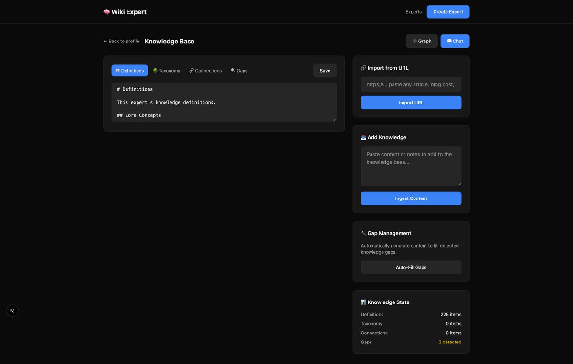The width and height of the screenshot is (573, 364).
Task: Click Import URL button
Action: (411, 103)
